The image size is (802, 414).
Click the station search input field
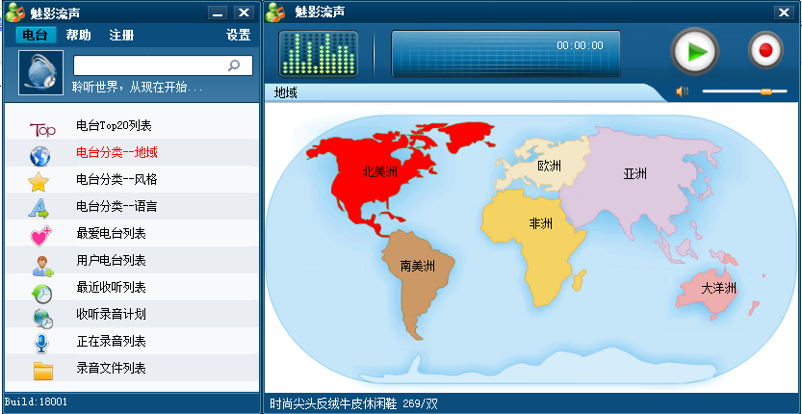click(150, 65)
